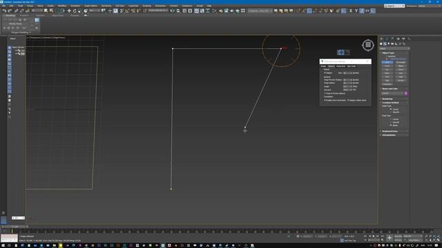Image resolution: width=442 pixels, height=248 pixels.
Task: Expand the Rendering rollout
Action: tap(394, 99)
